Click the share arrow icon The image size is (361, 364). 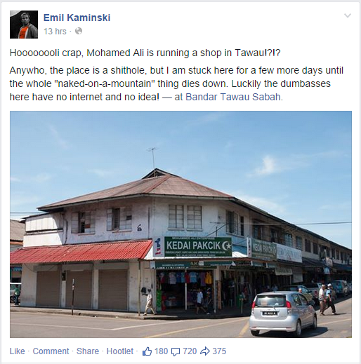click(x=205, y=351)
